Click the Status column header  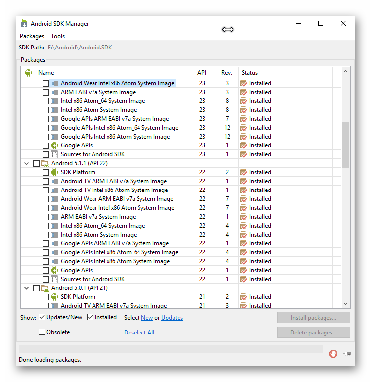pyautogui.click(x=250, y=73)
